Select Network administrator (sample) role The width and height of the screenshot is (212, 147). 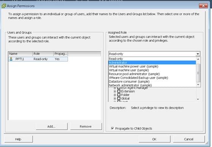(152, 85)
